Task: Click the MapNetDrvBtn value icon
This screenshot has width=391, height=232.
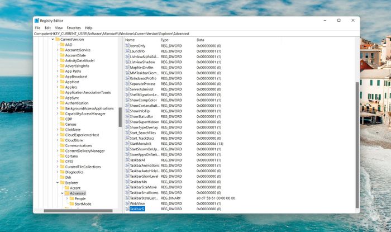Action: 127,67
